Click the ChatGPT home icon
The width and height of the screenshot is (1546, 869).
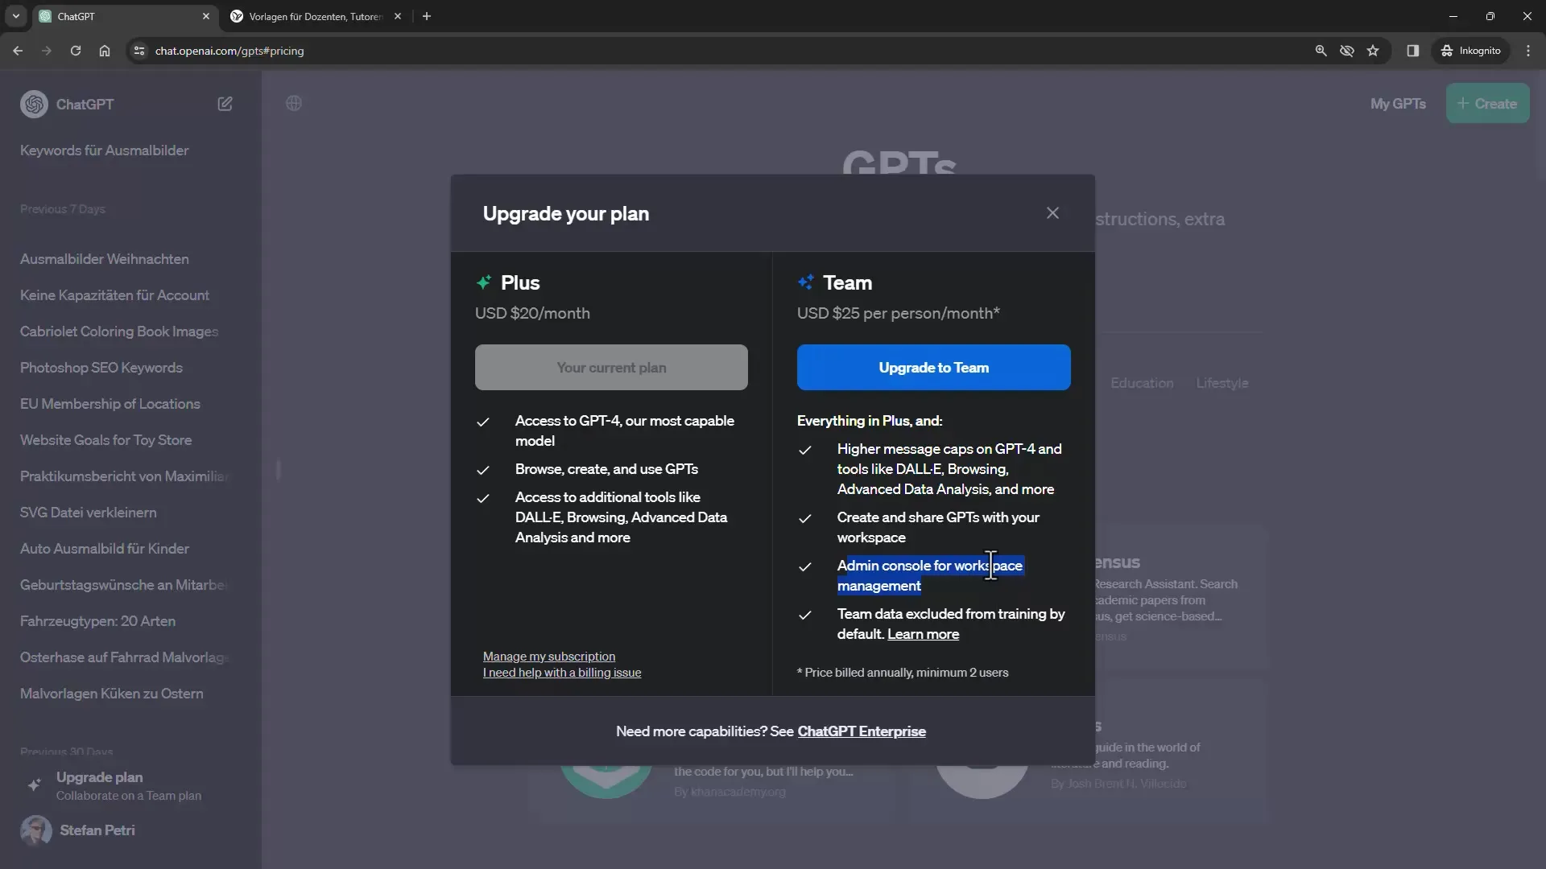point(34,103)
